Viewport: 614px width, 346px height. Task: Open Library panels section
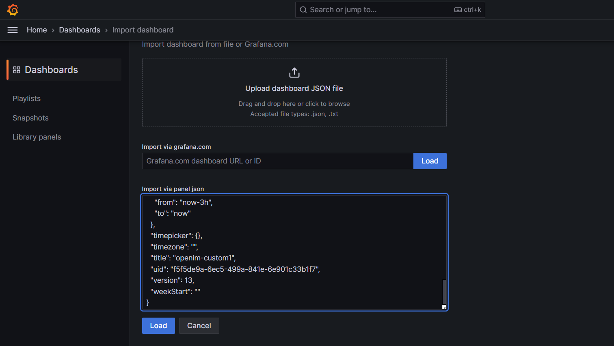[x=37, y=137]
